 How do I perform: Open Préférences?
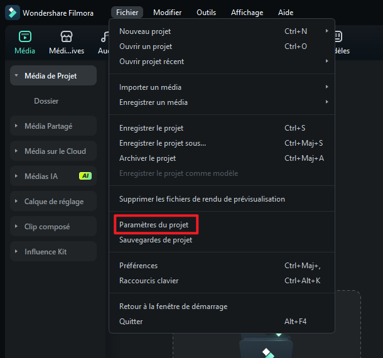(222, 266)
